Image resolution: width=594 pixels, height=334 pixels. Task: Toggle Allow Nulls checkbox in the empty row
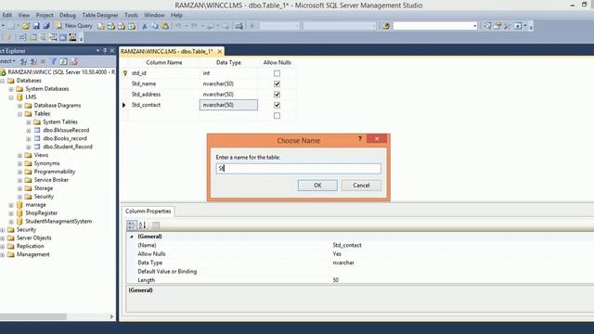(x=277, y=115)
